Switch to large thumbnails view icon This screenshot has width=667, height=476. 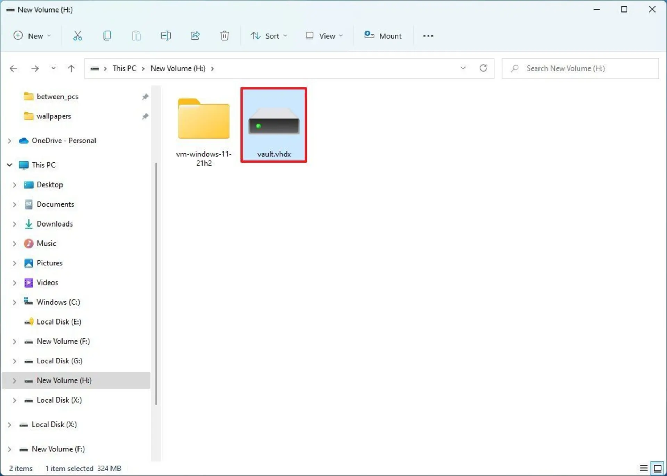[658, 468]
